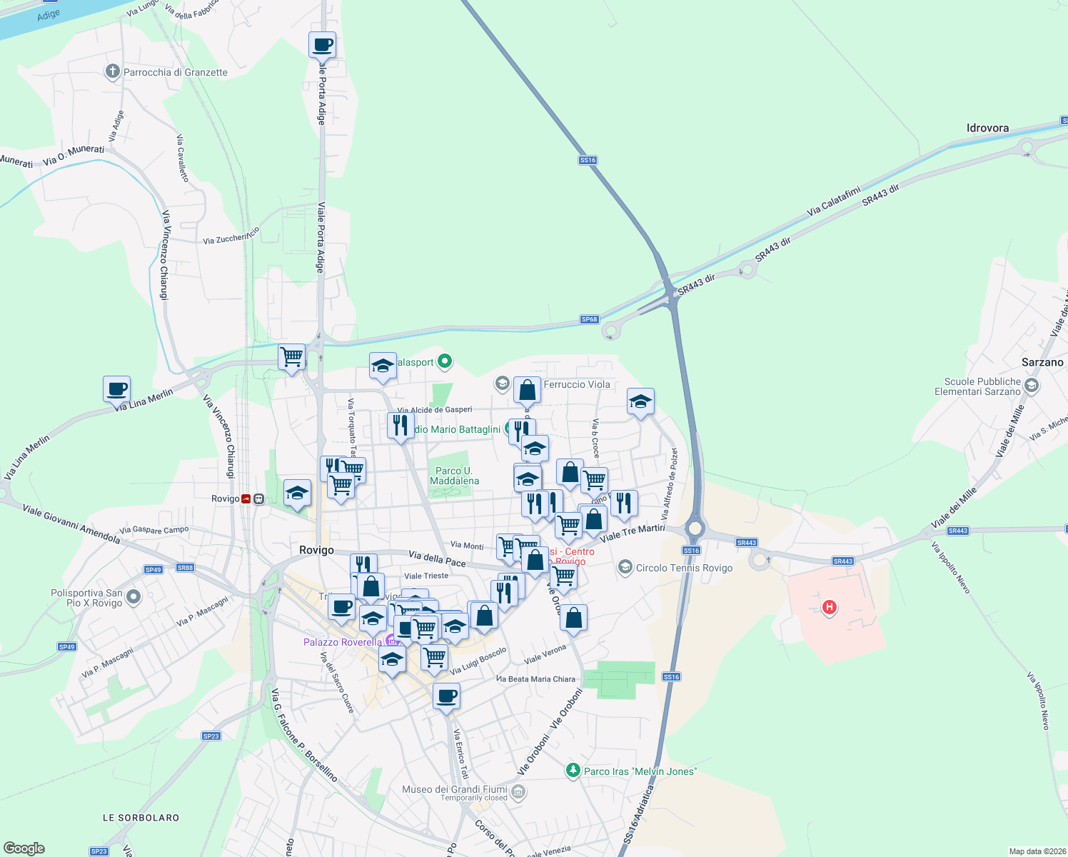Screen dimensions: 1068x857
Task: Click the SS16 road shield near the roundabout
Action: click(691, 550)
